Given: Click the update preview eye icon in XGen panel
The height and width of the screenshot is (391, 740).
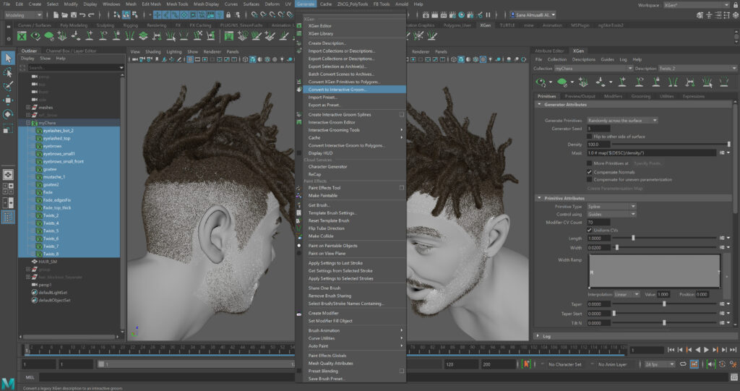Looking at the screenshot, I should (541, 82).
